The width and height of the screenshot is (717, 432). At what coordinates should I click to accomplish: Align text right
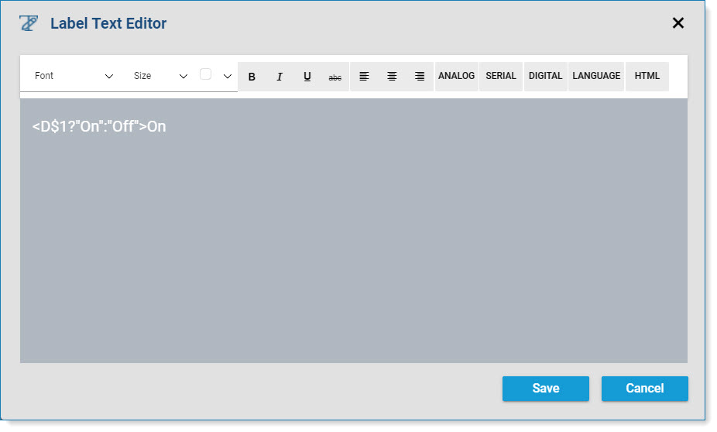point(420,77)
